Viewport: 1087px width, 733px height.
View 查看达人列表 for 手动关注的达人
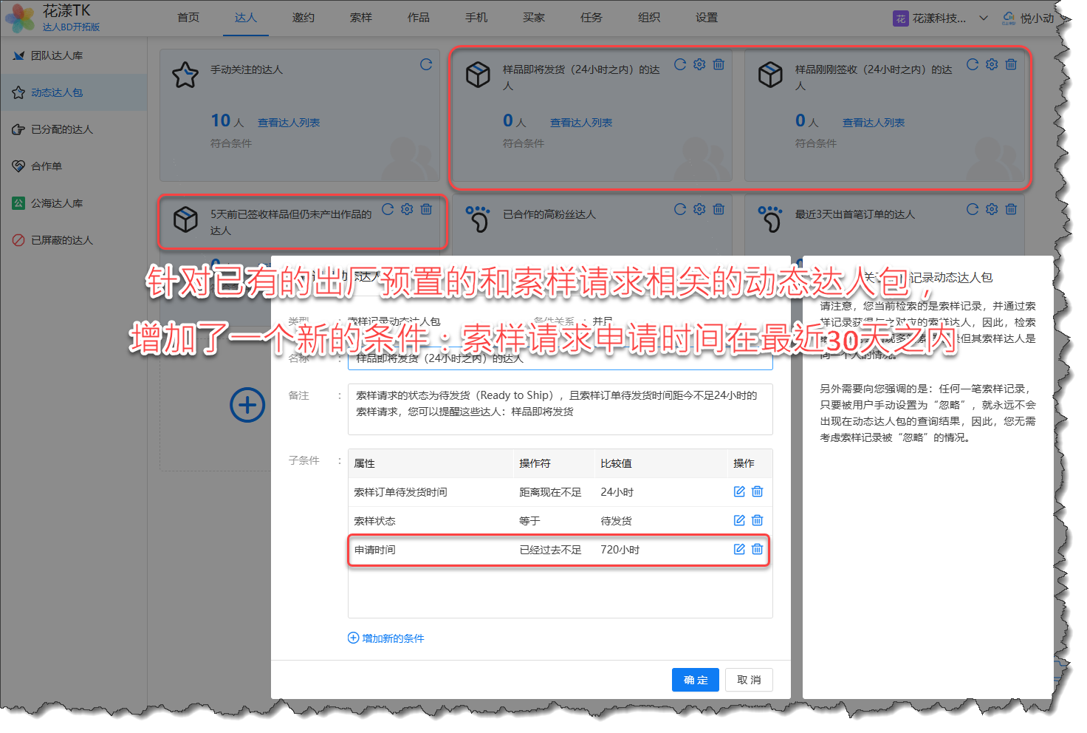point(289,123)
